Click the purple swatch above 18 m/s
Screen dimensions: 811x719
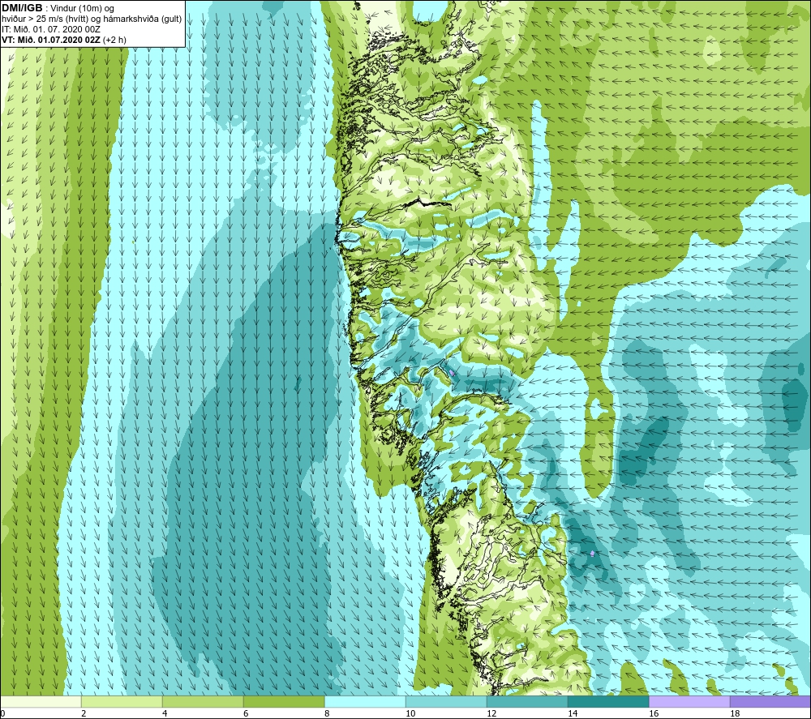770,701
